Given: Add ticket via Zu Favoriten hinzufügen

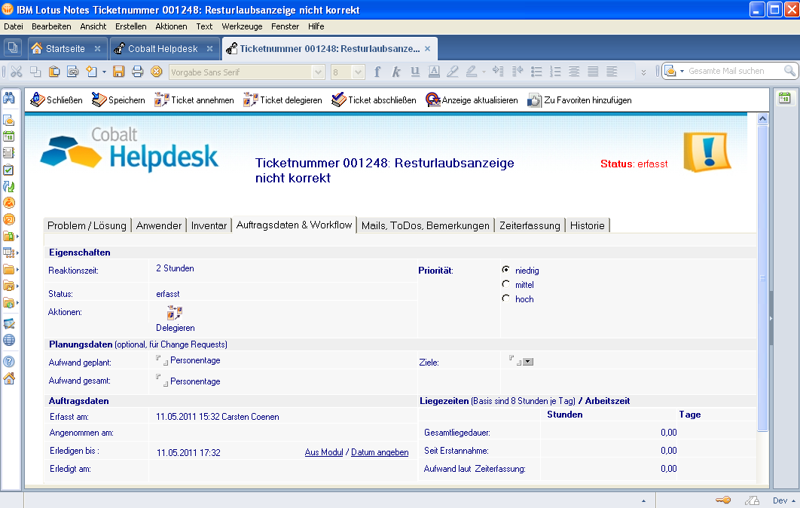Looking at the screenshot, I should tap(579, 100).
